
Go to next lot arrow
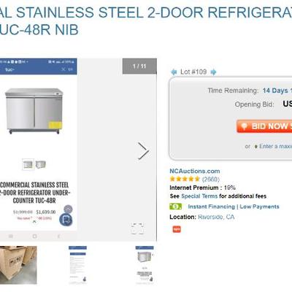coord(213,72)
